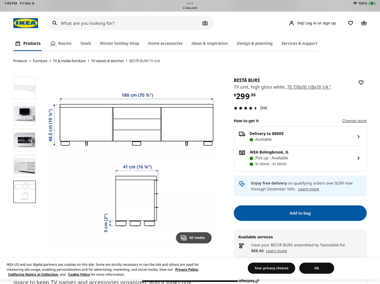Go to Products breadcrumb

(x=20, y=61)
